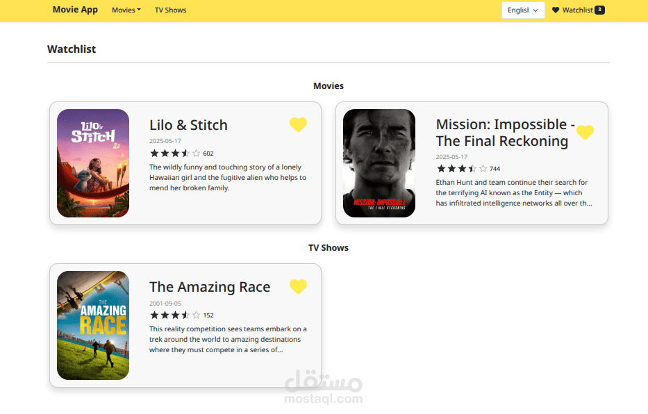Click the heart icon beside Watchlist in navbar
648x414 pixels.
tap(556, 10)
